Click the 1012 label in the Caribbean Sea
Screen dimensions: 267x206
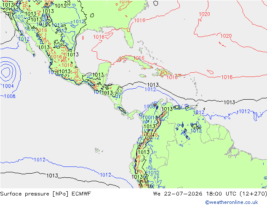tap(150, 90)
